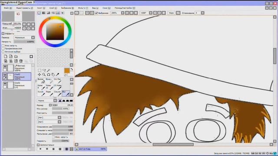Select the rotate view tool

48,75
